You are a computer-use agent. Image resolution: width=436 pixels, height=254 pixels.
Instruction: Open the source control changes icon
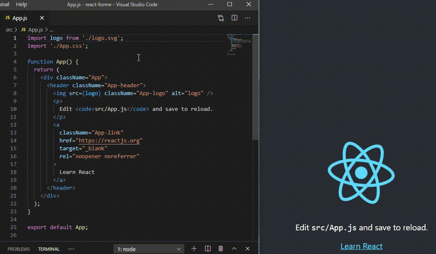221,18
